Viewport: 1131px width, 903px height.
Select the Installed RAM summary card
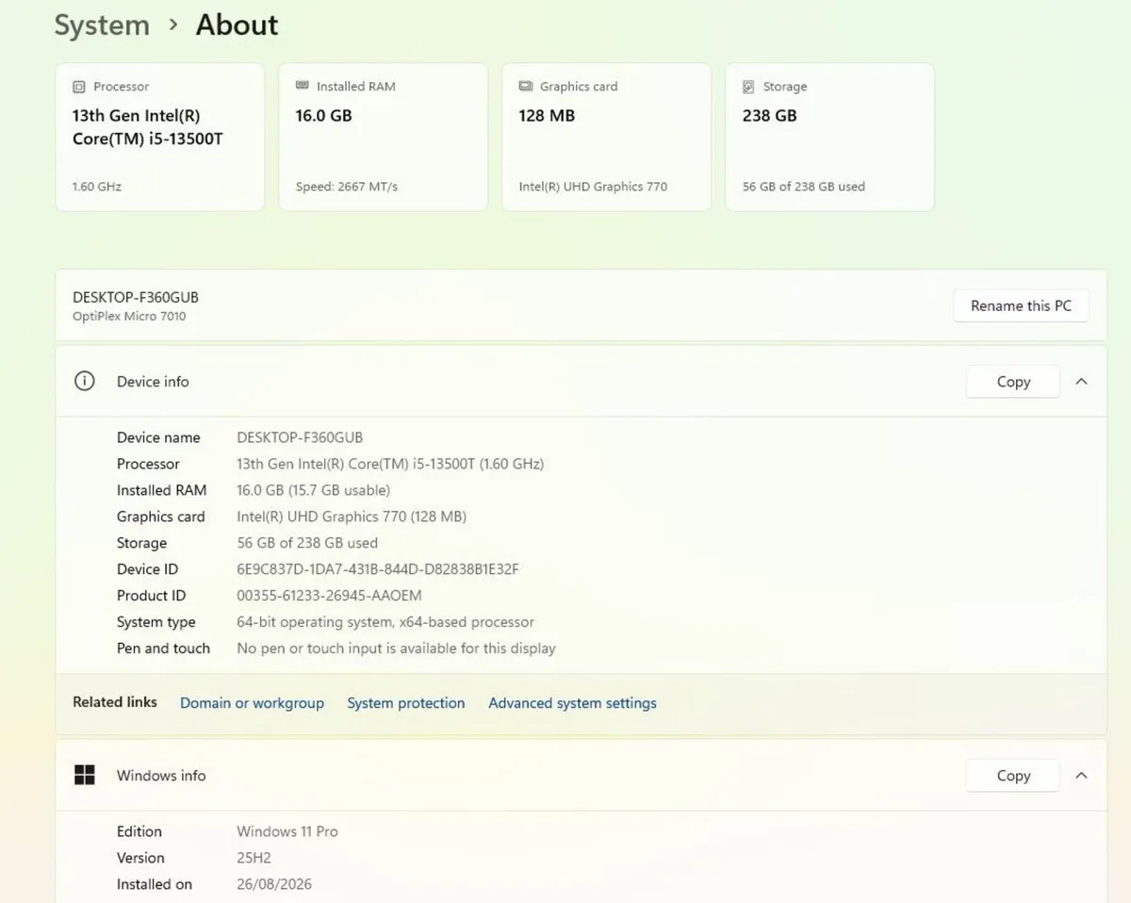[x=384, y=138]
